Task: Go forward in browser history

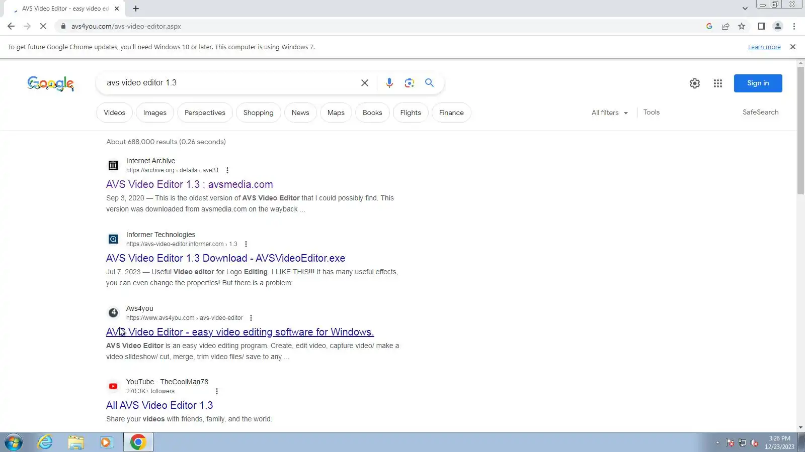Action: pyautogui.click(x=27, y=26)
